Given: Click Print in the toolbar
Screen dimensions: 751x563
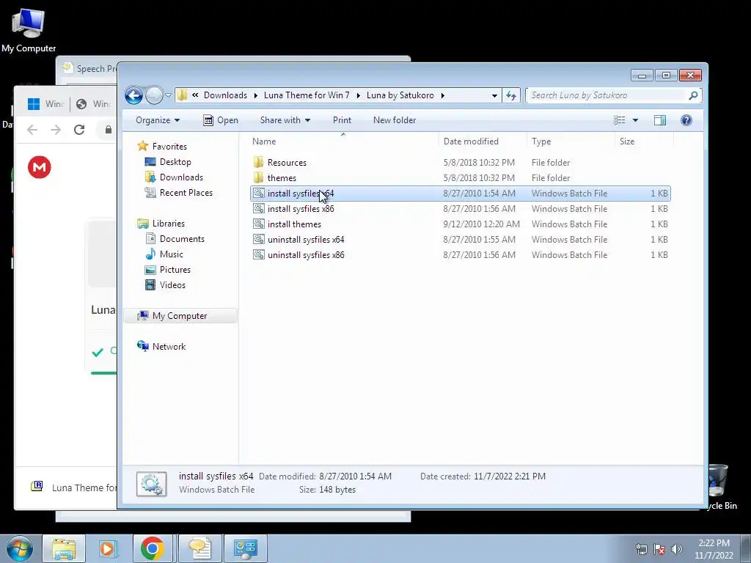Looking at the screenshot, I should tap(342, 120).
